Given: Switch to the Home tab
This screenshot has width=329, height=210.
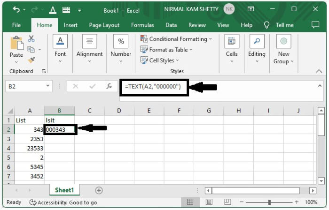Looking at the screenshot, I should click(x=45, y=25).
